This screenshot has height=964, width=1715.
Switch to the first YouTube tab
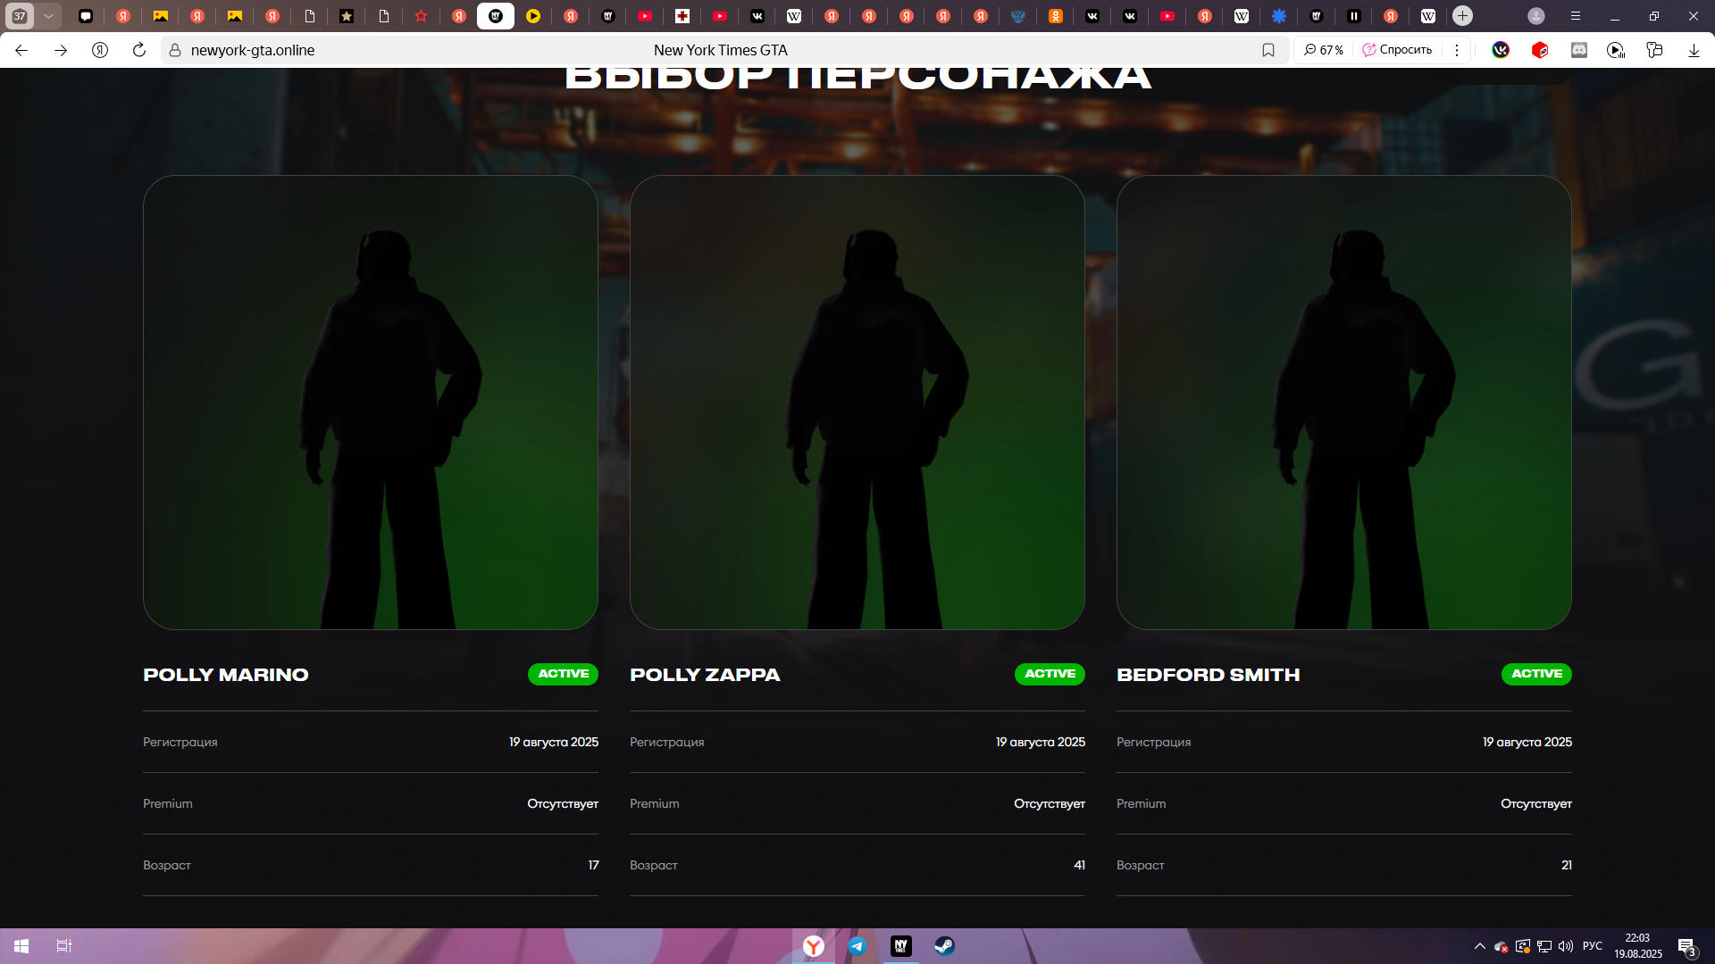tap(645, 16)
